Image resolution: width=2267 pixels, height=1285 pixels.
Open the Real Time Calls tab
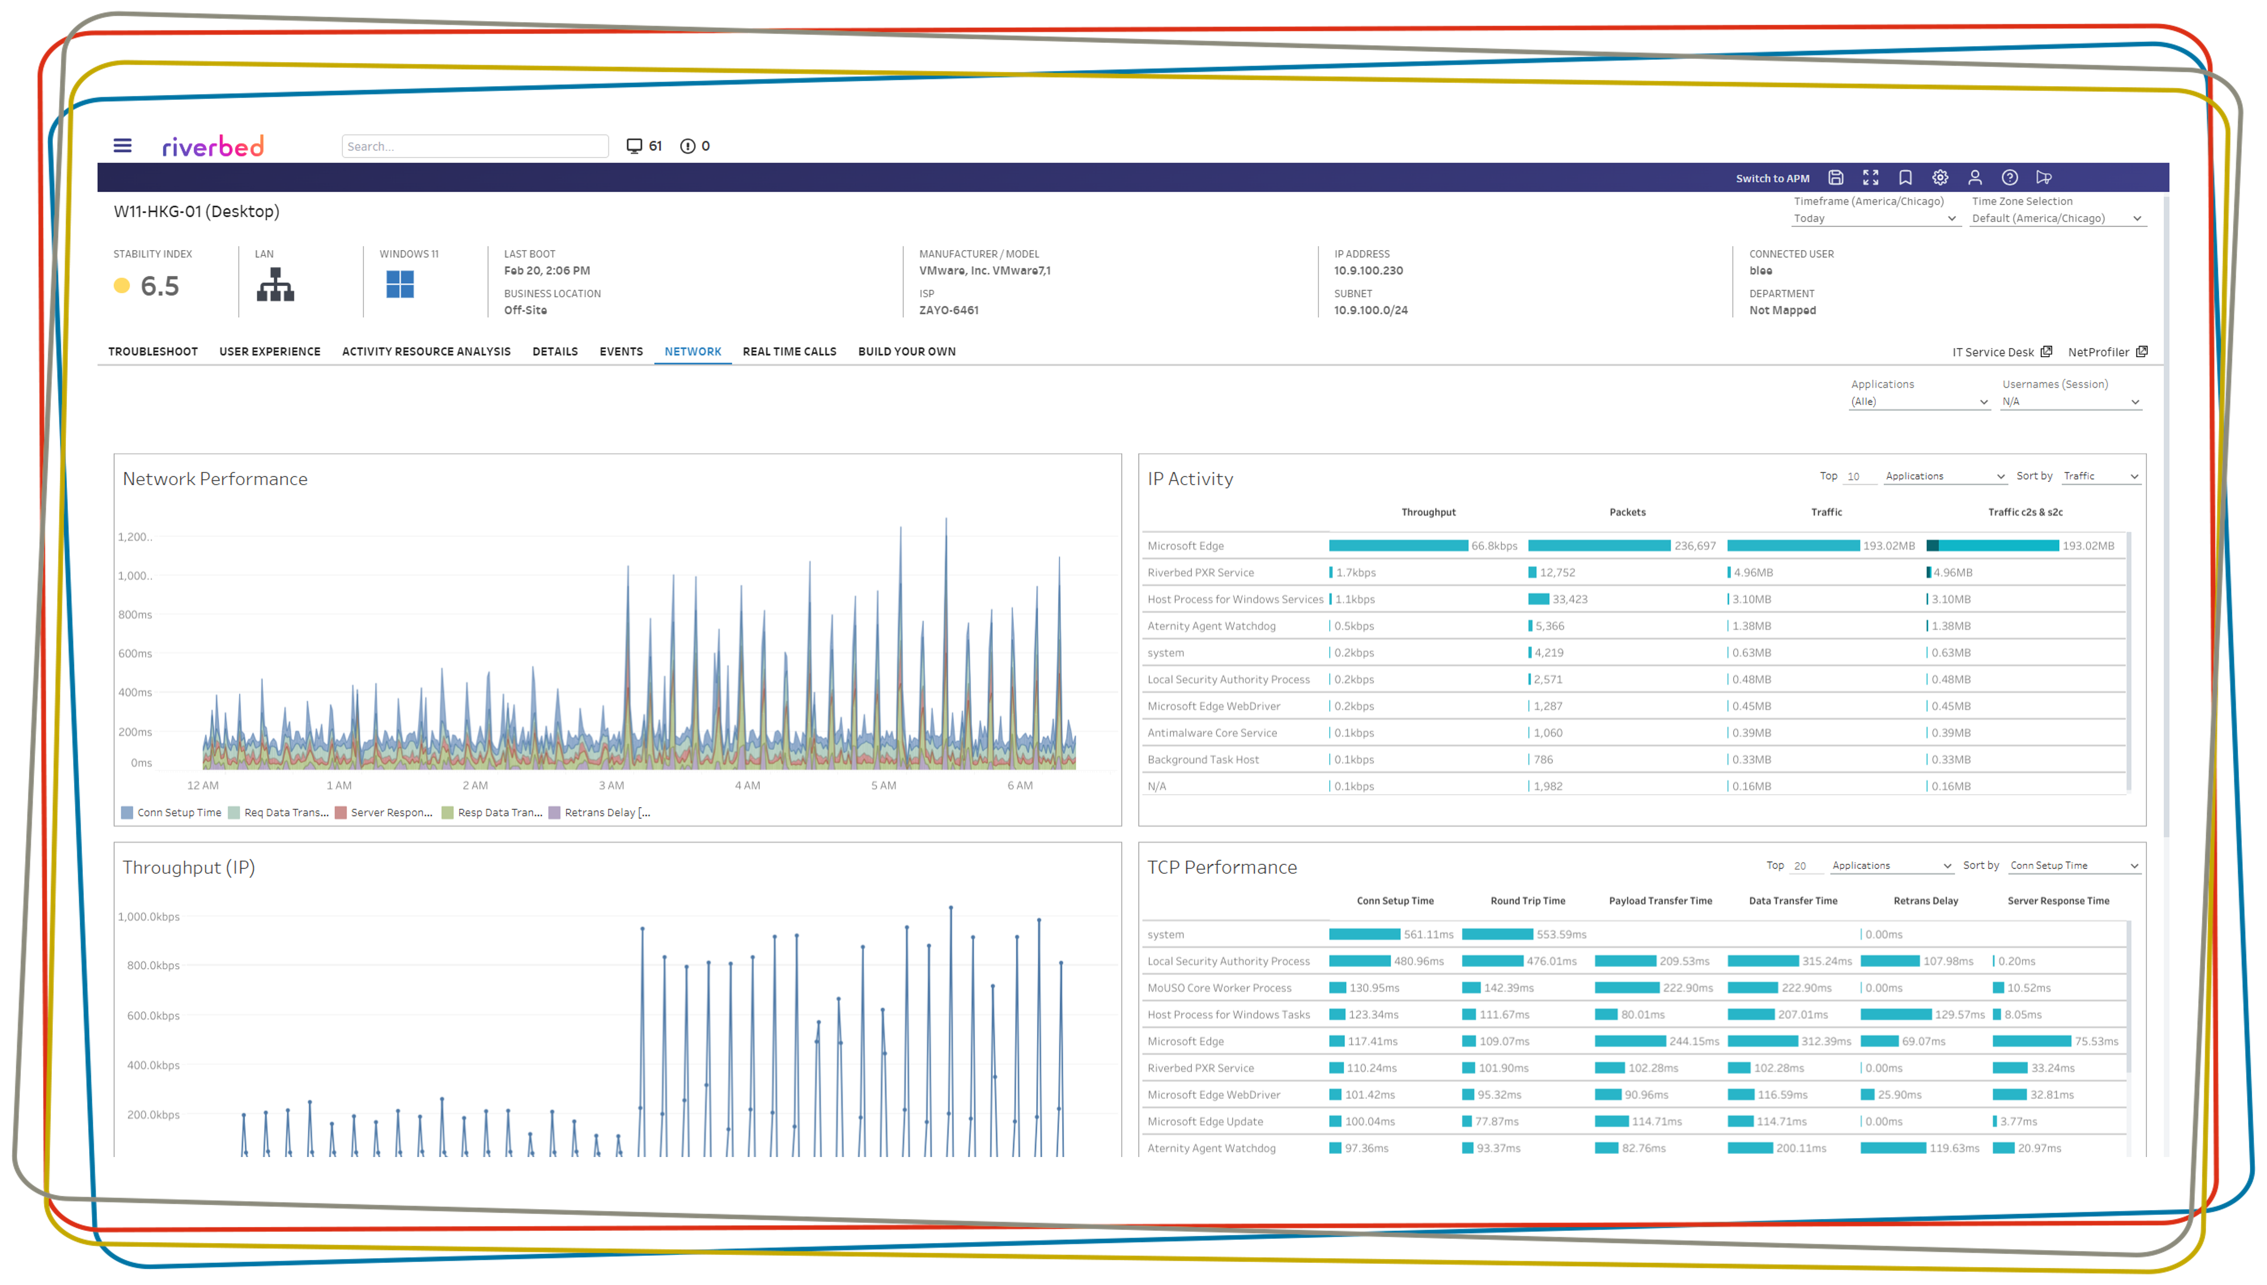790,351
